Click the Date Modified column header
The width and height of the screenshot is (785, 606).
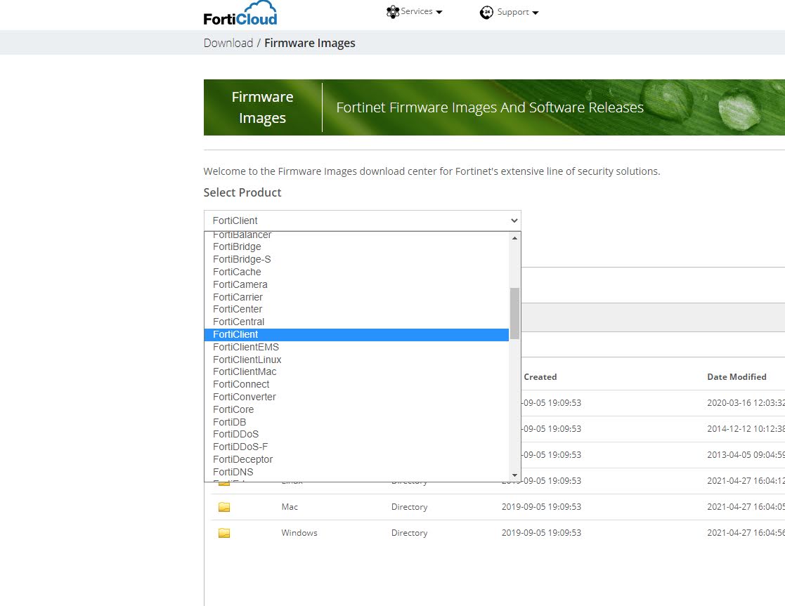pos(737,377)
